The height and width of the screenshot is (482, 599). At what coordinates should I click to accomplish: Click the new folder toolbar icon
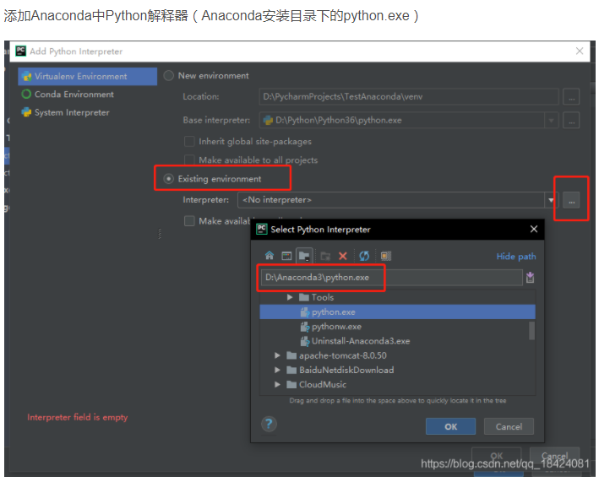325,256
